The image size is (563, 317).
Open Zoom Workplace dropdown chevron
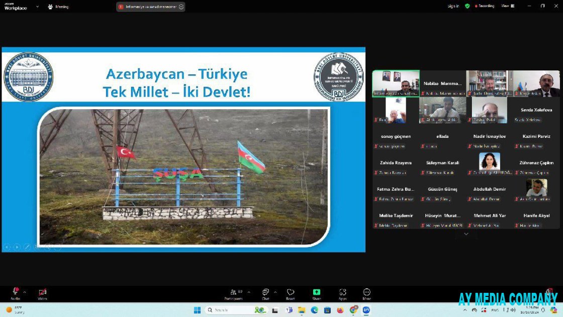coord(37,7)
